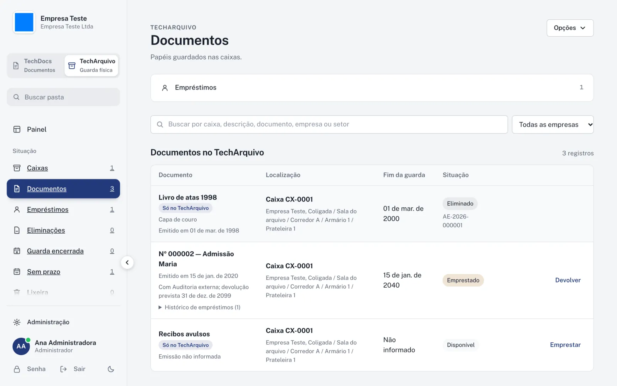Click Ana Administradora user name
617x386 pixels.
[66, 343]
